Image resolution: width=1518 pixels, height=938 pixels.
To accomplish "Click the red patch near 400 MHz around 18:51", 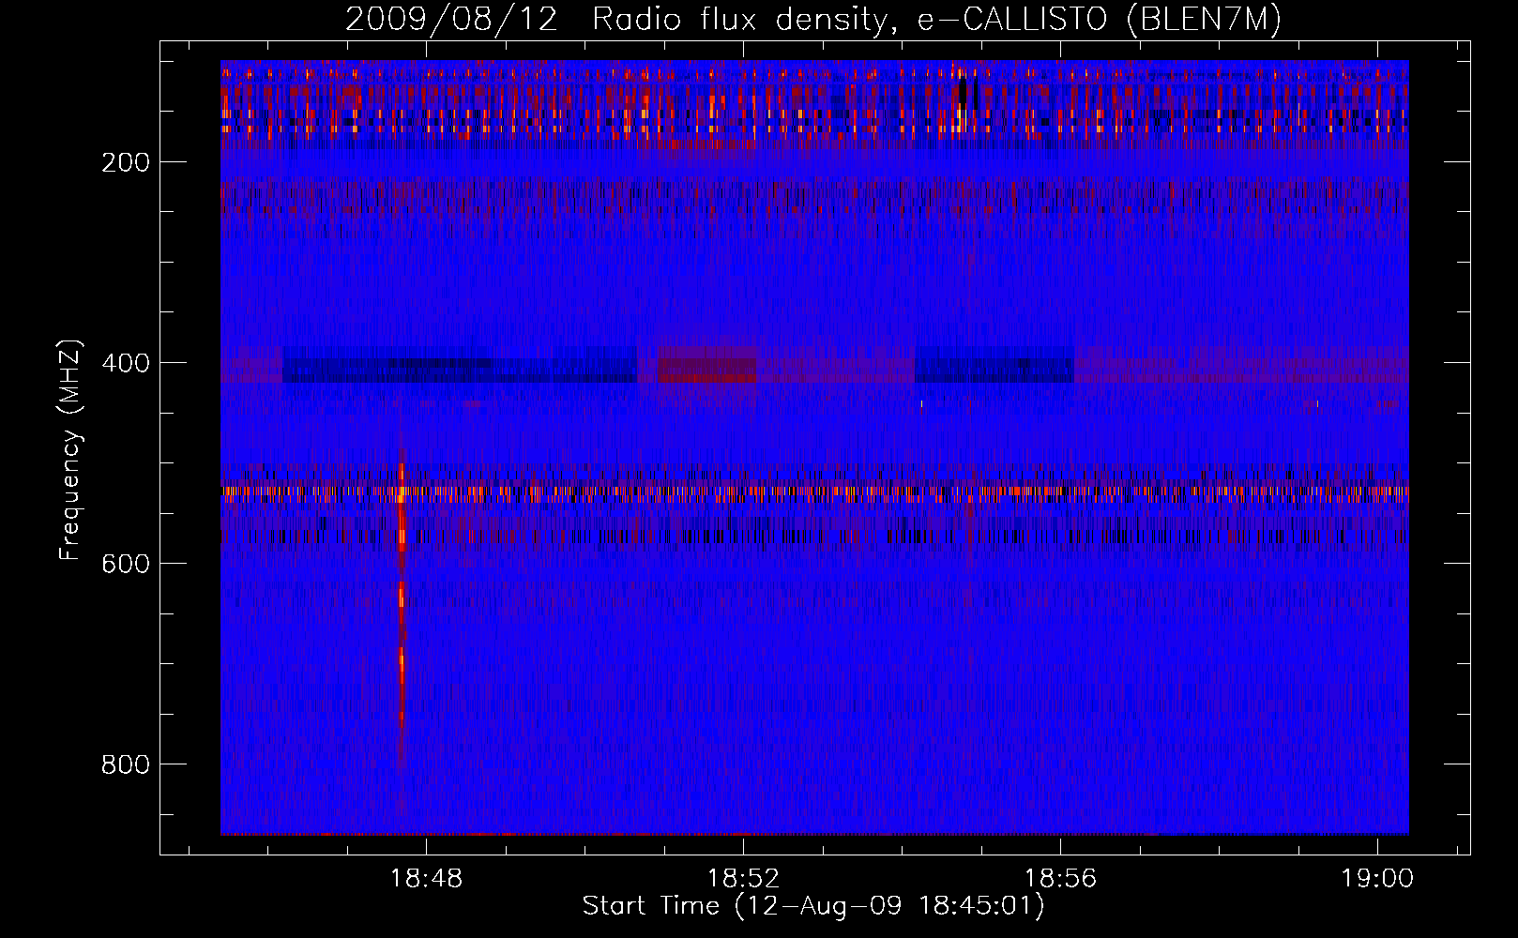I will pos(706,366).
